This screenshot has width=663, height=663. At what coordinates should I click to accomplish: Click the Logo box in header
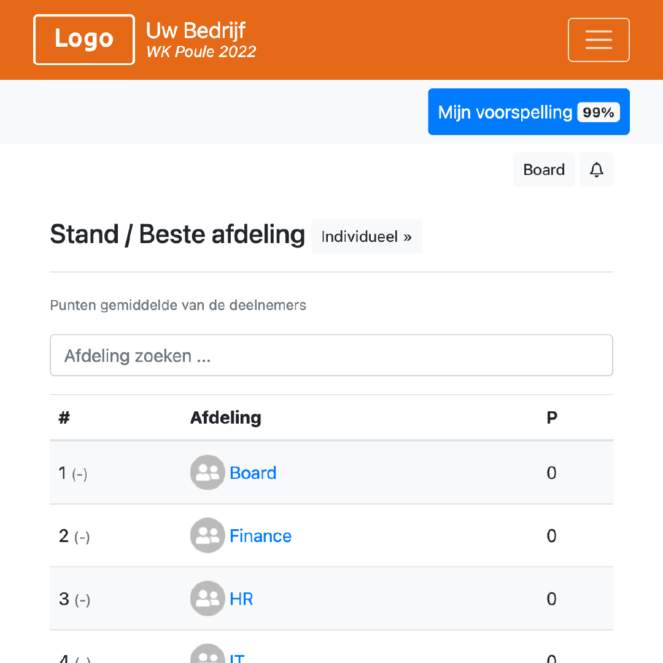coord(84,39)
